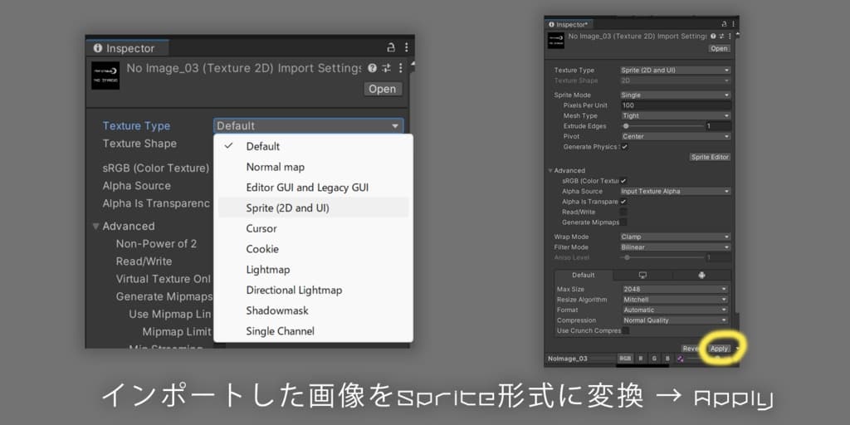Select the Android platform tab icon
Screen dimensions: 850x425
point(701,275)
